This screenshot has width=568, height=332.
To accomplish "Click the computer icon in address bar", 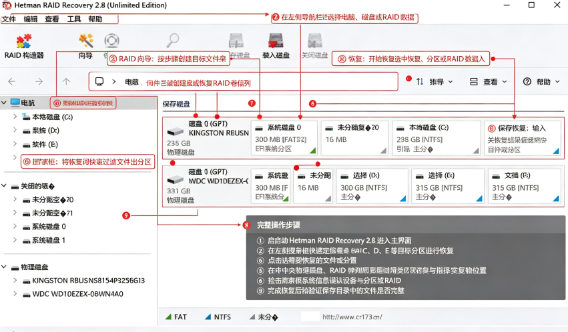I will pyautogui.click(x=99, y=81).
